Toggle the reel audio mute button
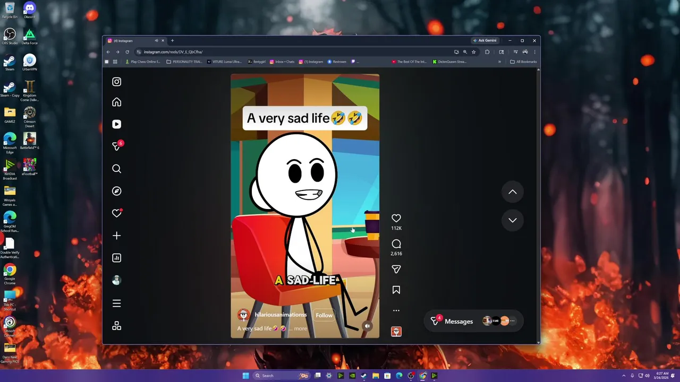This screenshot has width=680, height=382. (x=367, y=326)
